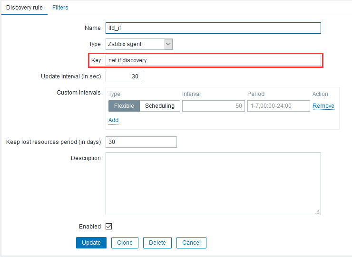This screenshot has width=352, height=257.
Task: Click the Keep lost resources period field
Action: click(141, 142)
